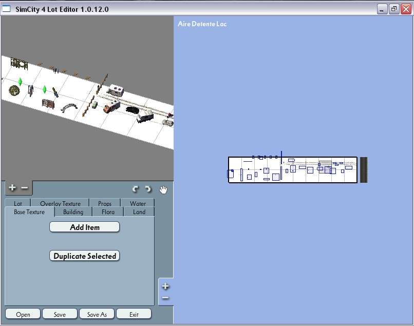414x326 pixels.
Task: Minimize the Lot Editor window
Action: tap(382, 9)
